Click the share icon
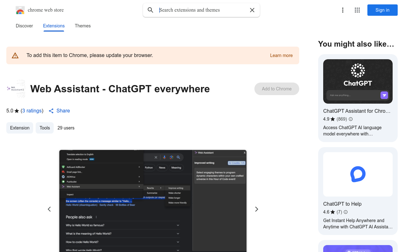 click(x=51, y=111)
